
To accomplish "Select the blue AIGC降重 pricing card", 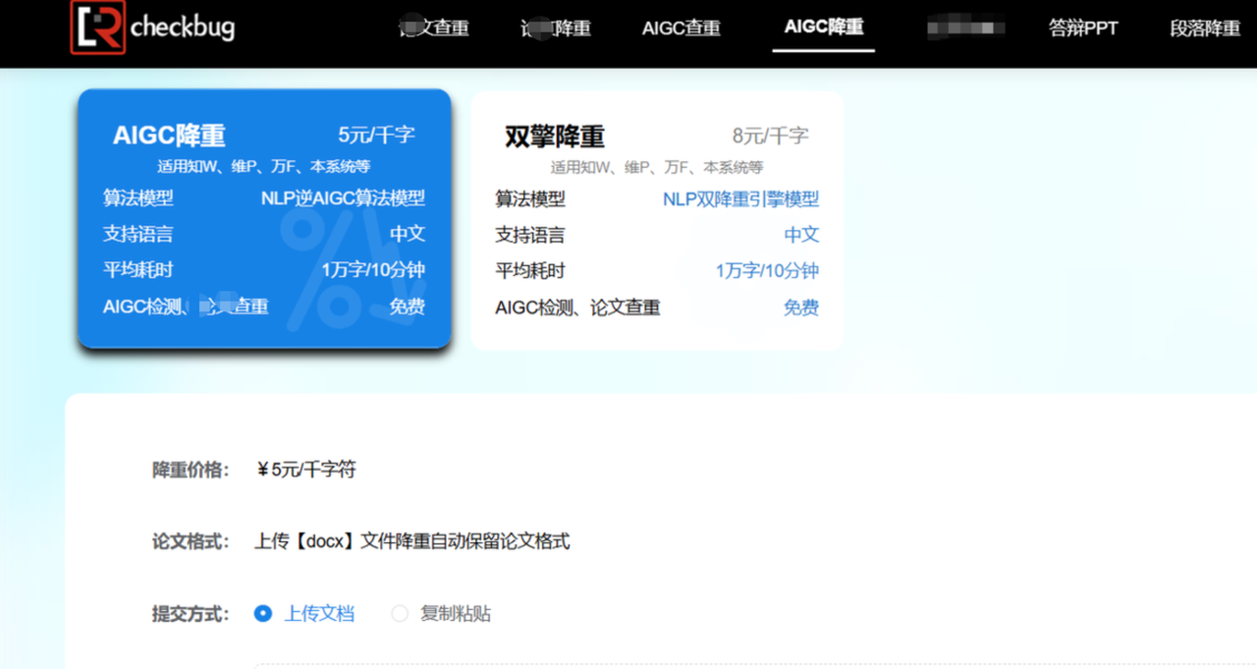I will click(264, 218).
